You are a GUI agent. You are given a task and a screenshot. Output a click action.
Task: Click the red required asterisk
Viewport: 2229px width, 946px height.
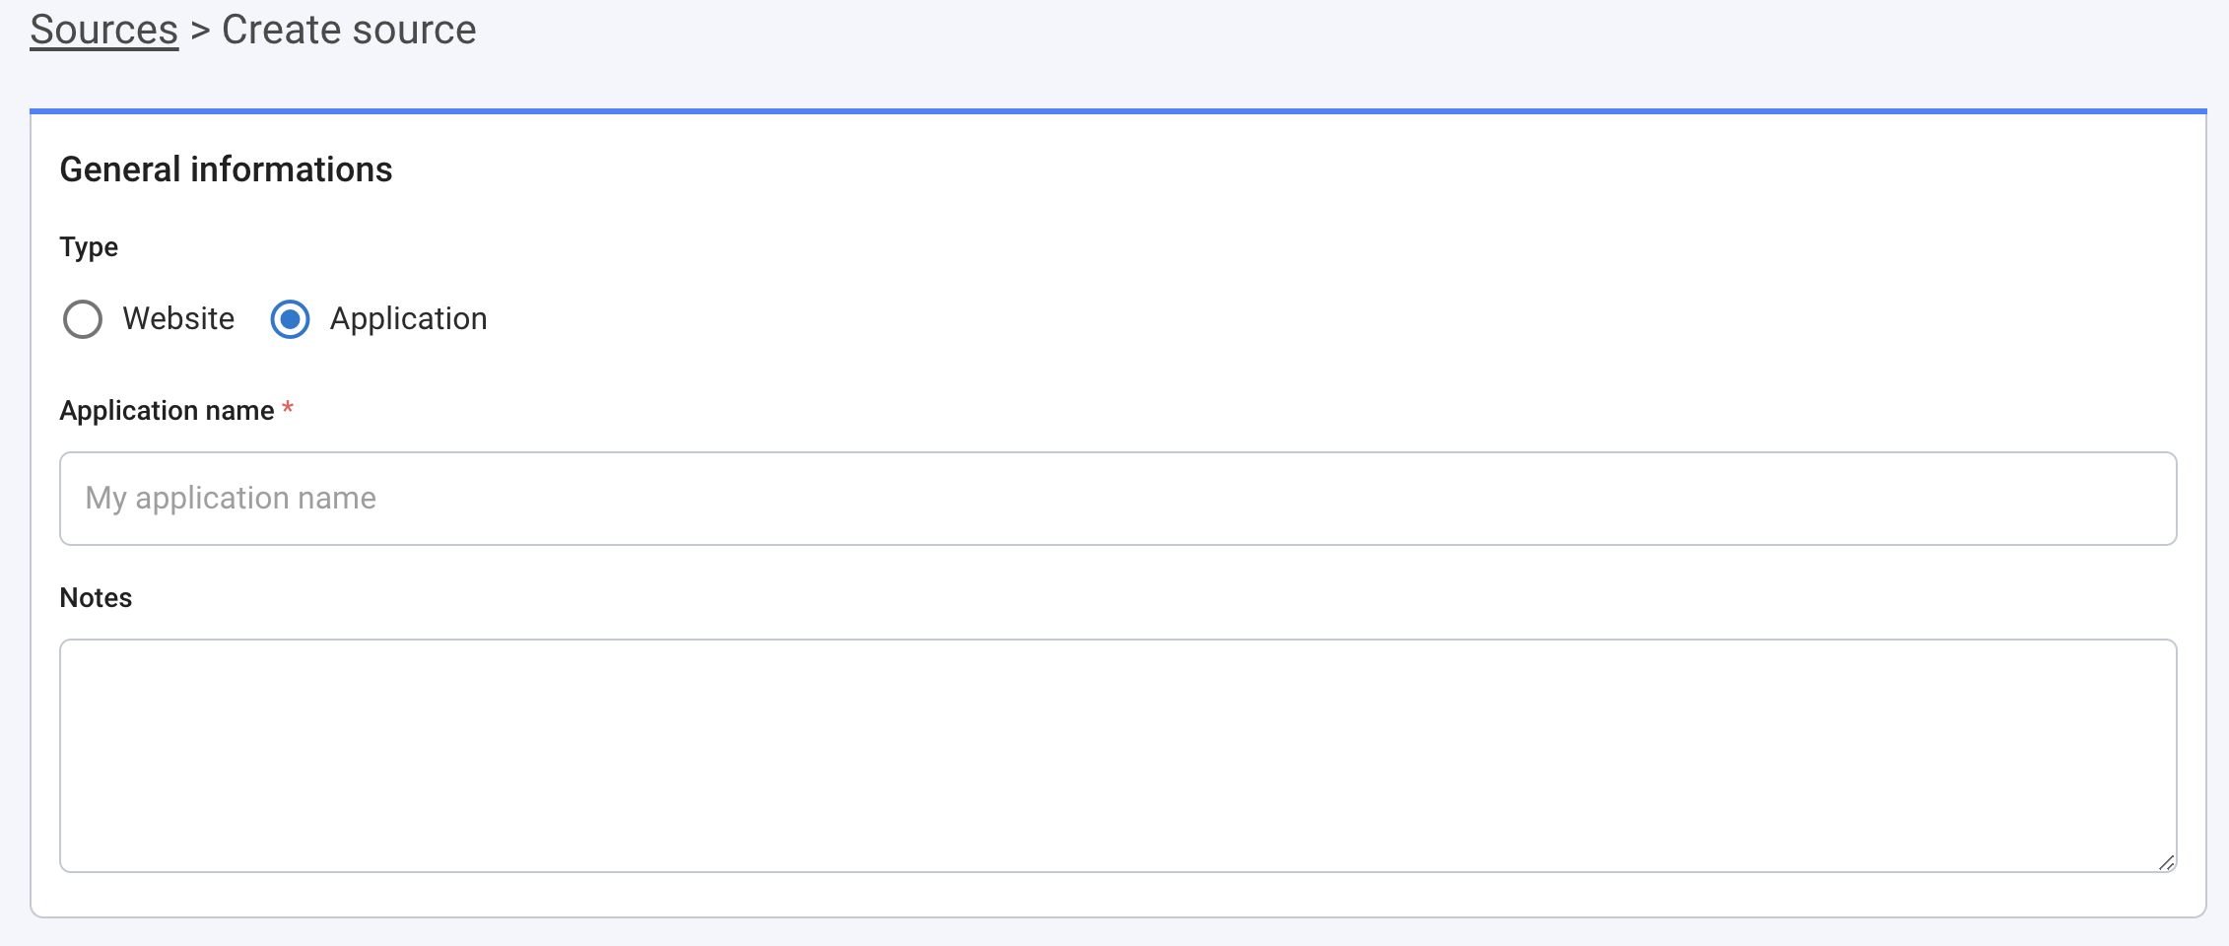288,408
